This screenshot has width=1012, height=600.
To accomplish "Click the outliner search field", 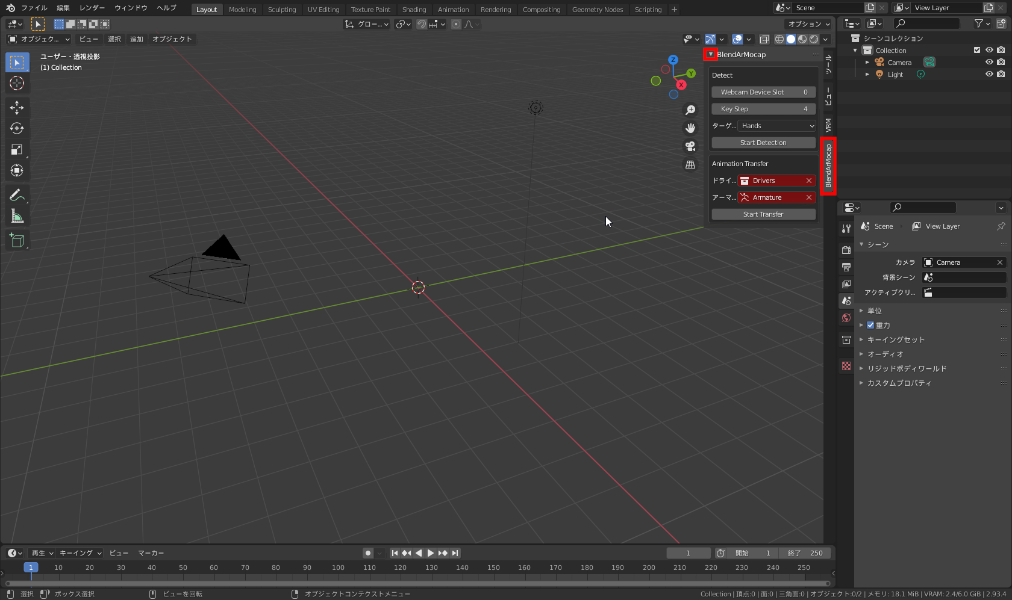I will click(x=926, y=23).
